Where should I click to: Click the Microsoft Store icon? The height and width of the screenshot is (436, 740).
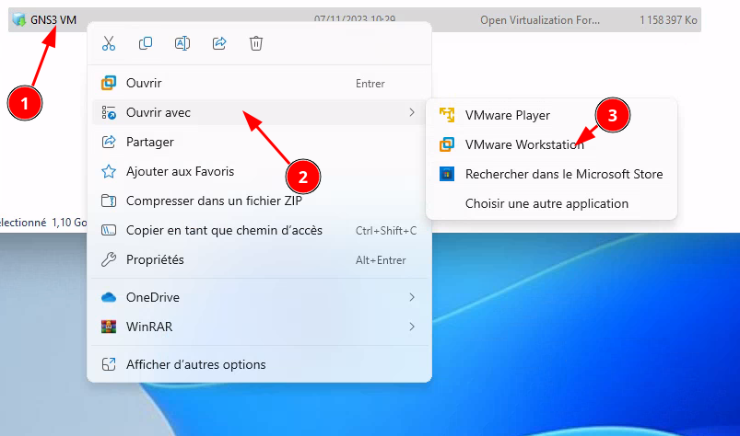[x=447, y=174]
